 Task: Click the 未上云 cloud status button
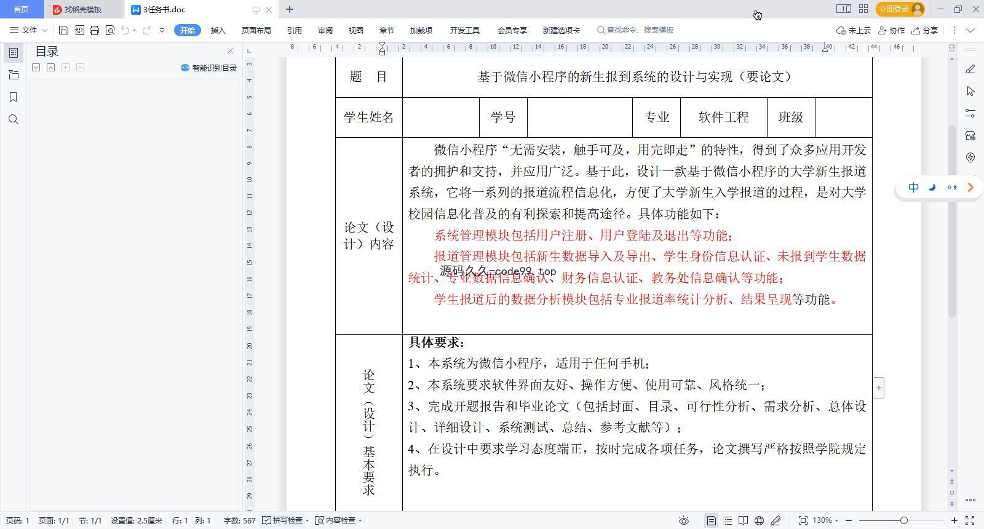(854, 30)
